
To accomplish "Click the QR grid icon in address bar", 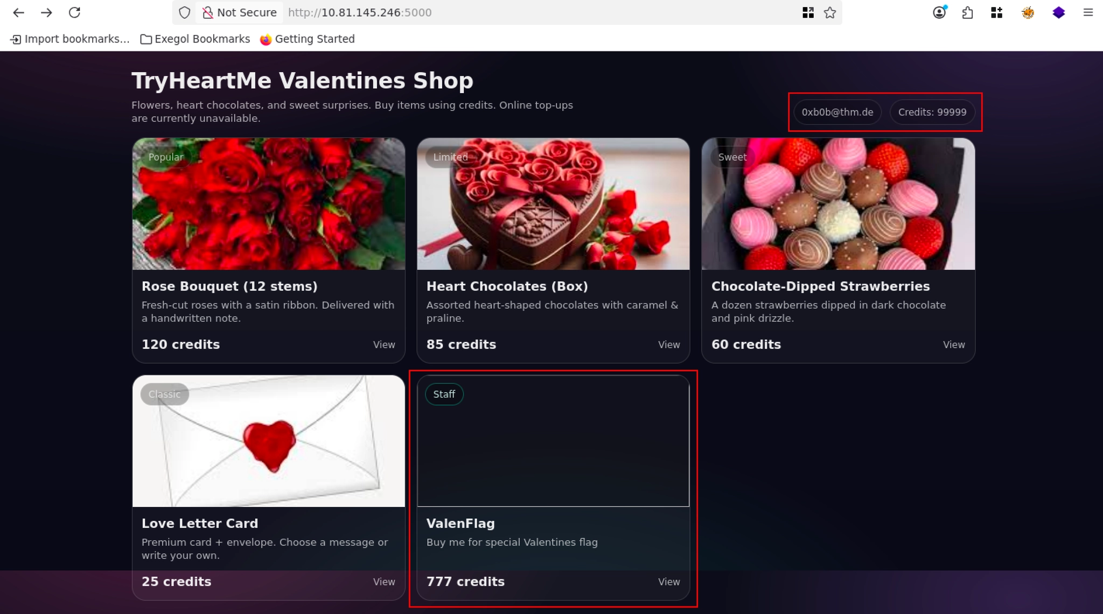I will point(808,12).
